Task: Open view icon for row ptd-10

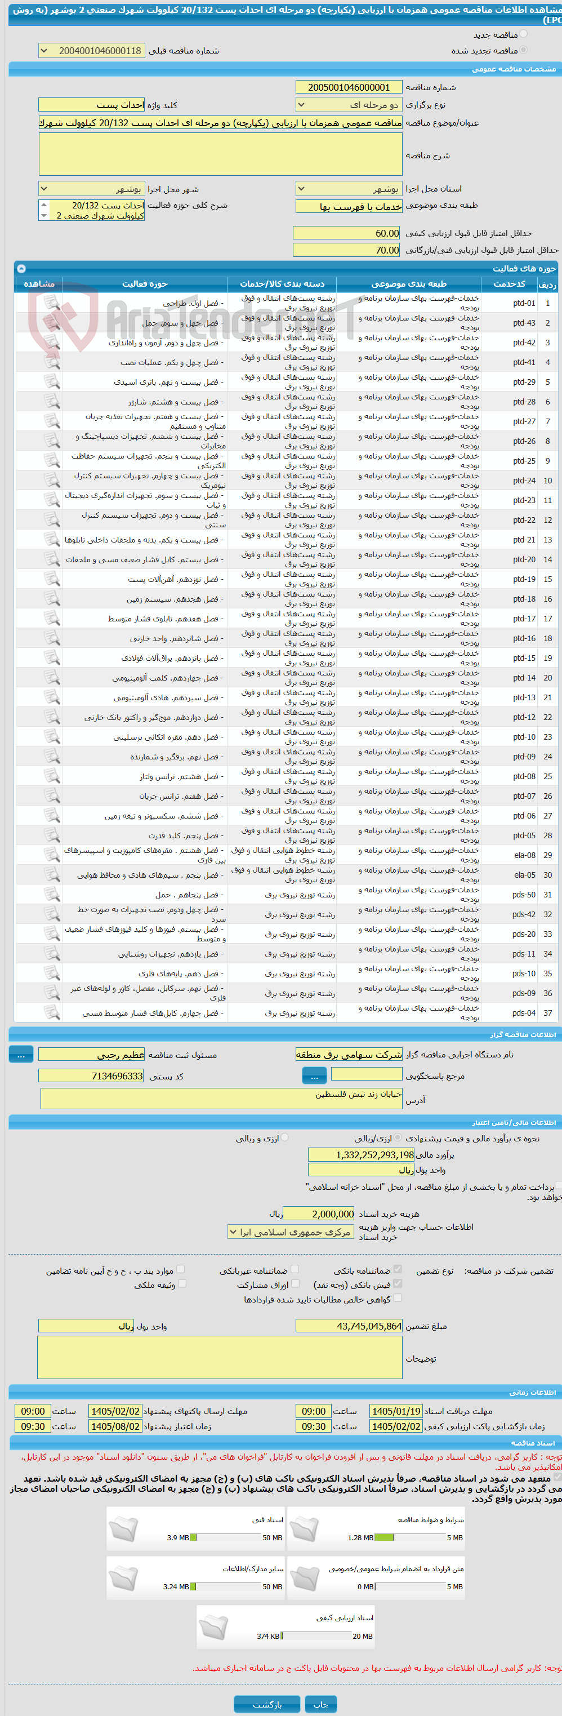Action: (51, 737)
